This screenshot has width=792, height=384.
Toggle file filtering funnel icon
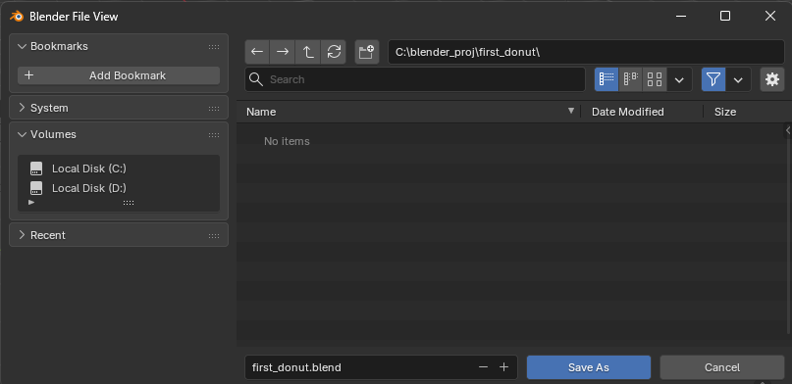coord(713,79)
